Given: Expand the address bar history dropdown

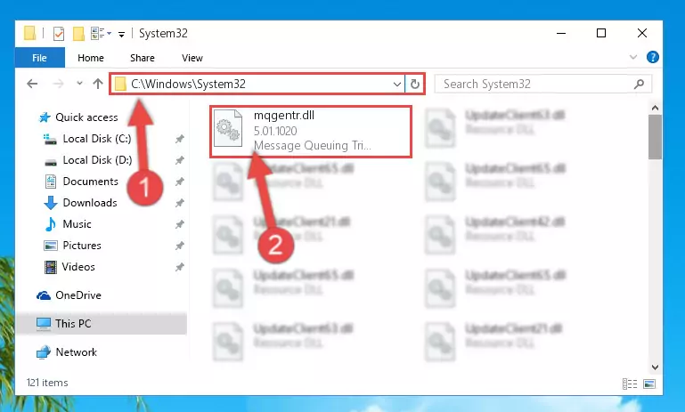Looking at the screenshot, I should point(396,84).
